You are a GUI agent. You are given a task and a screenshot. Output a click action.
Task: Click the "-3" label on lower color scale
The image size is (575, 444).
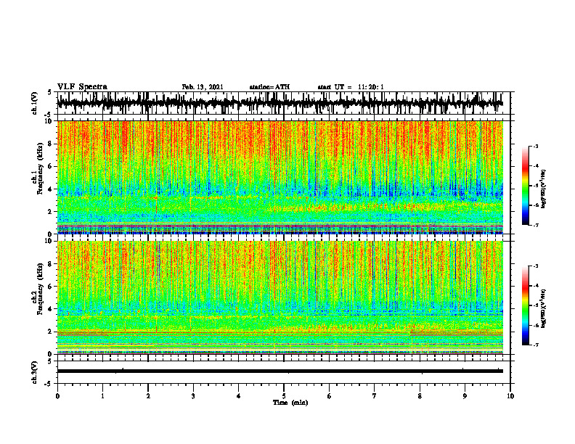536,266
